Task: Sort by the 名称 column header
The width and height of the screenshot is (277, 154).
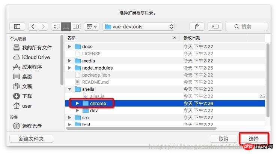Action: point(122,38)
